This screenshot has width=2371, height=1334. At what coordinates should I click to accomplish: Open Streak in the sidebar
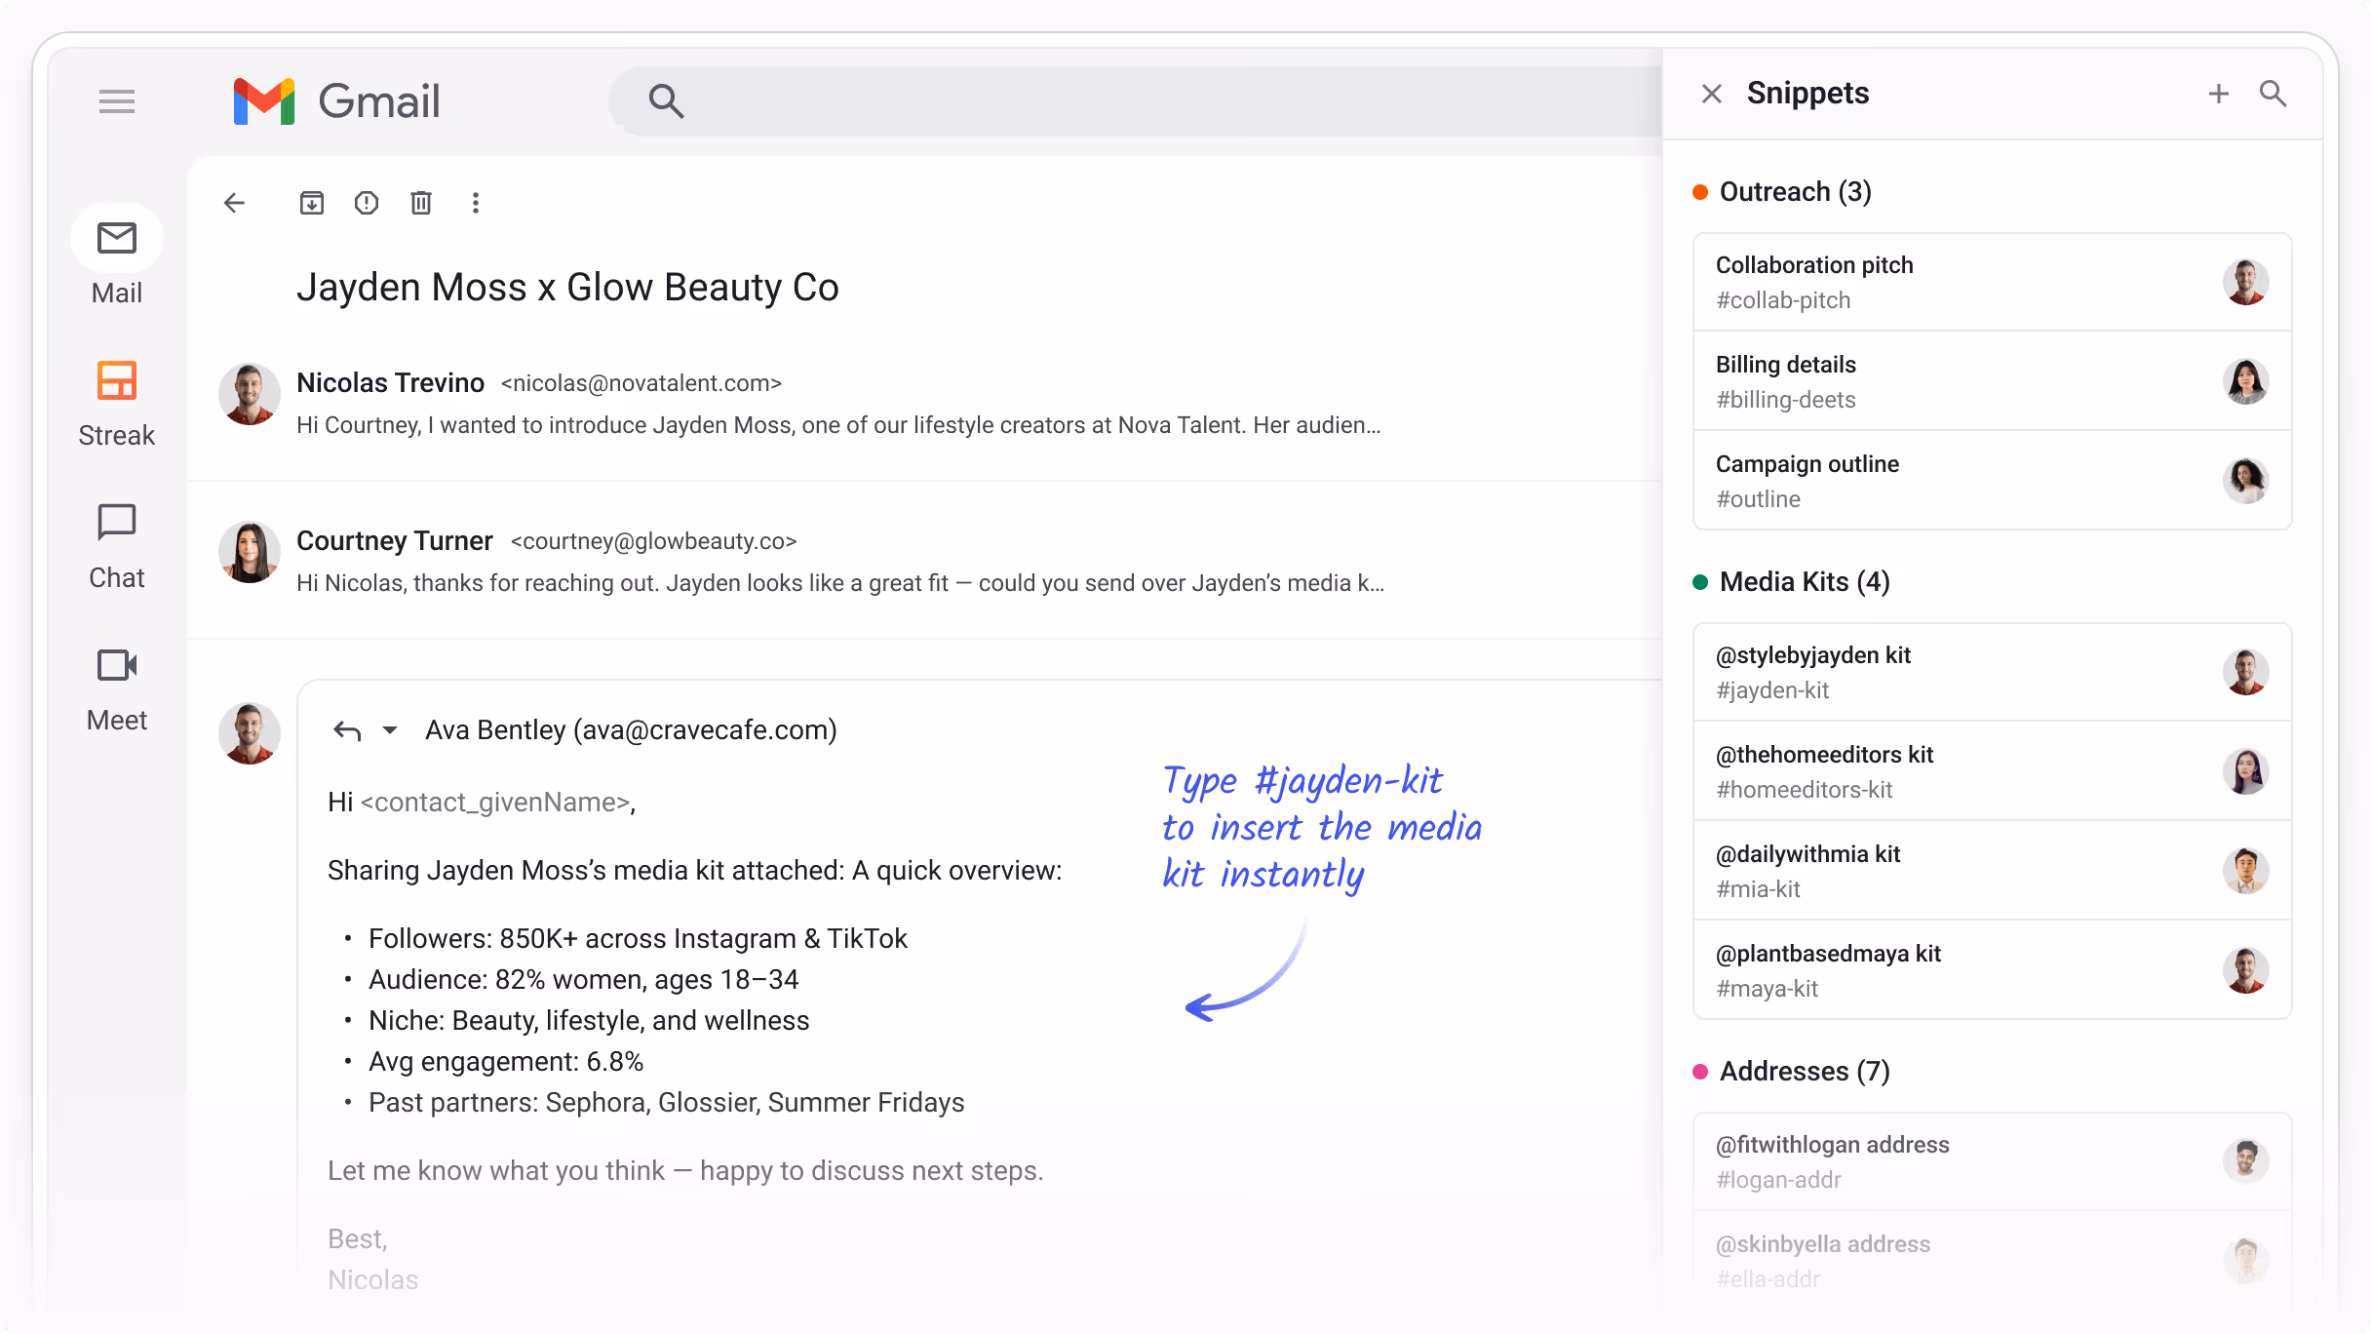[x=117, y=404]
